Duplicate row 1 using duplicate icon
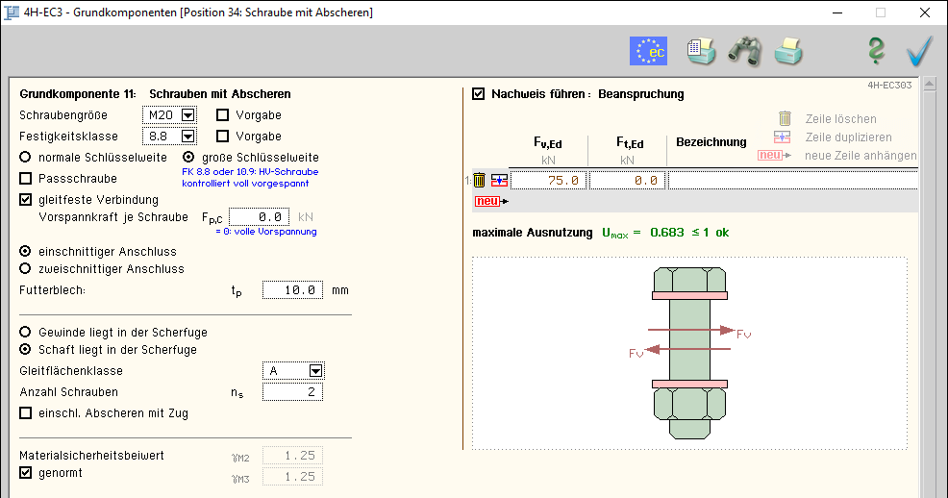Image resolution: width=948 pixels, height=498 pixels. point(499,180)
